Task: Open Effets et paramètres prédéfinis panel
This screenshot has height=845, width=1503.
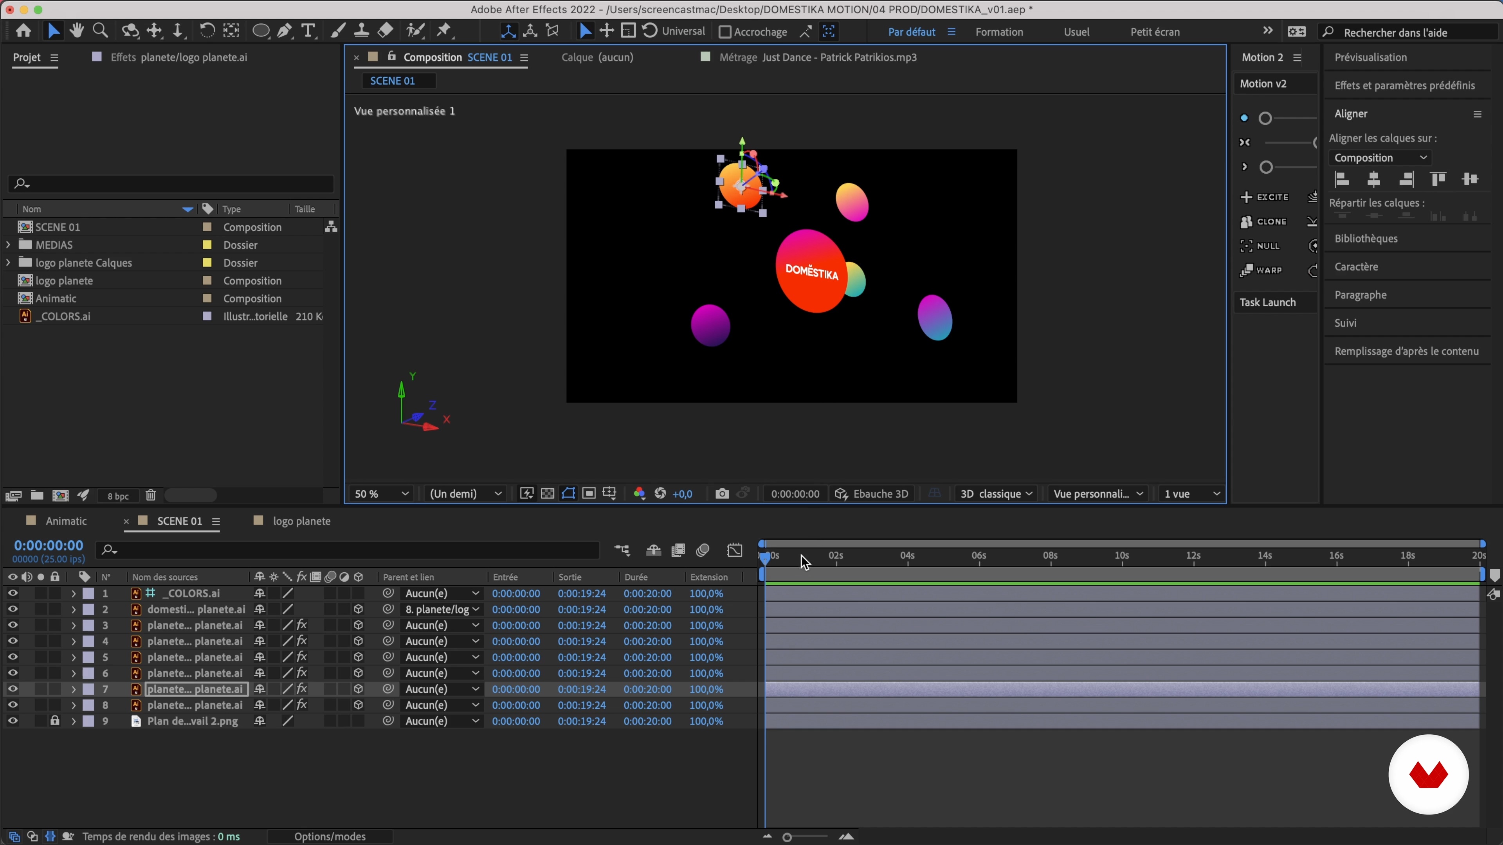Action: tap(1404, 86)
